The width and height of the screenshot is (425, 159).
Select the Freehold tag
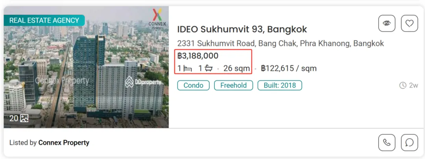coord(233,85)
